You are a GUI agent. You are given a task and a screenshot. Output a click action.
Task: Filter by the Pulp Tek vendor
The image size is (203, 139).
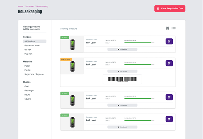28,54
